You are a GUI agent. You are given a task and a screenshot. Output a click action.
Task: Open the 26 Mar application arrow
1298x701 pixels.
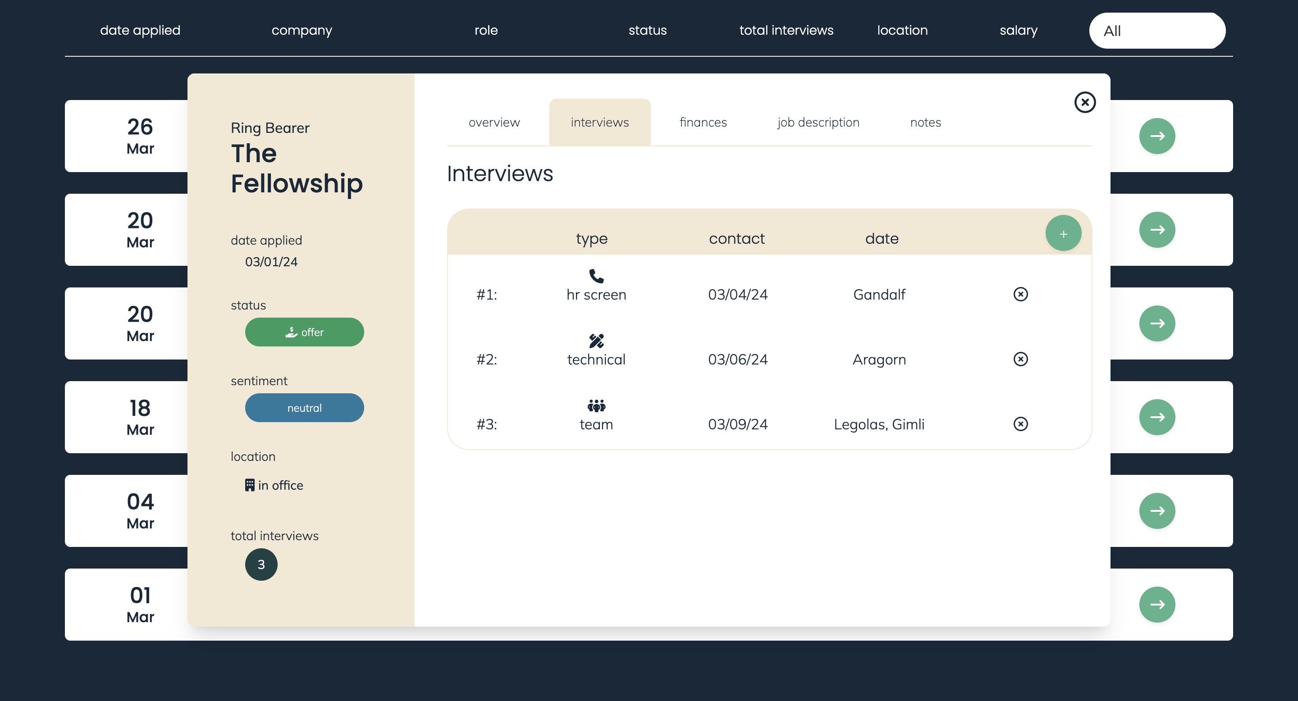(x=1157, y=136)
